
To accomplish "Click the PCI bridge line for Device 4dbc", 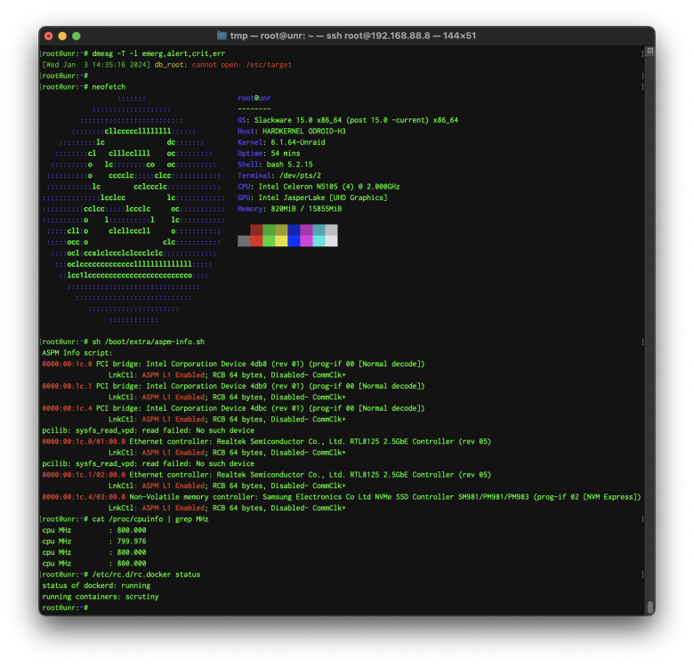I will tap(233, 408).
